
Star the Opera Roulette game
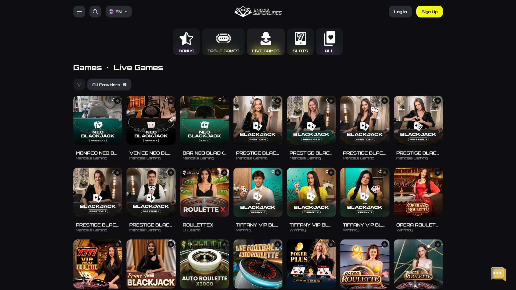438,172
